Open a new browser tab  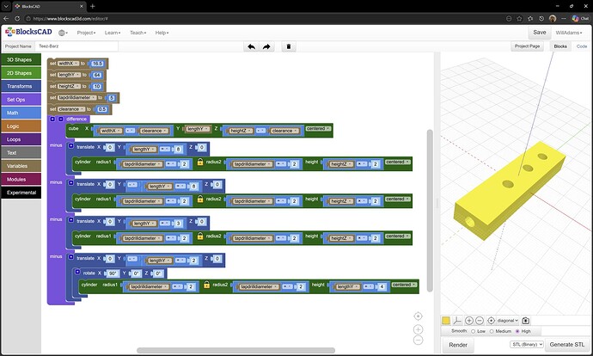[93, 6]
